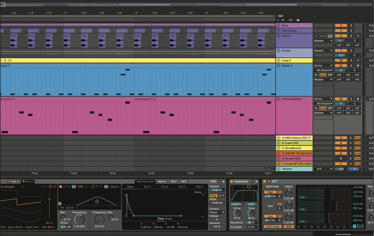
Task: Click the Soft Knee button in OTT
Action: point(273,226)
